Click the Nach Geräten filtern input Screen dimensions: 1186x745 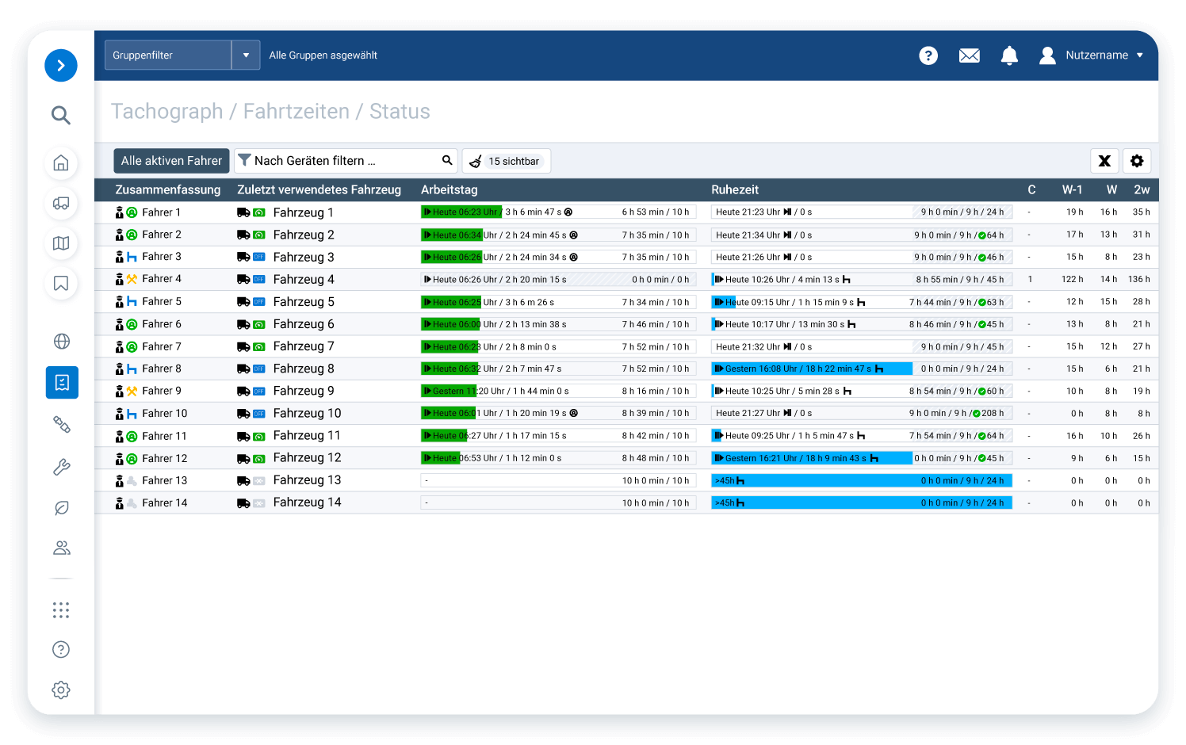pos(346,161)
